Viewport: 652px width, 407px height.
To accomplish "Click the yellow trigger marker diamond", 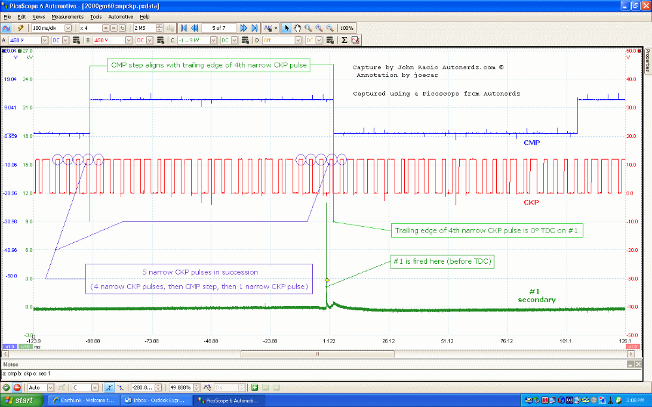I will coord(327,280).
